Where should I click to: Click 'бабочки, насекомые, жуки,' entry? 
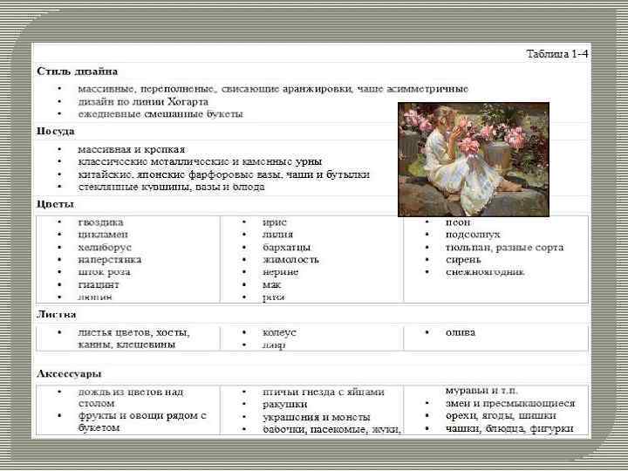pyautogui.click(x=331, y=429)
